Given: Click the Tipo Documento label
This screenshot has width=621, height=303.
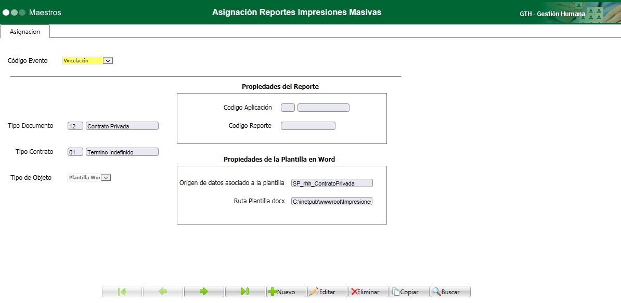Looking at the screenshot, I should point(31,125).
